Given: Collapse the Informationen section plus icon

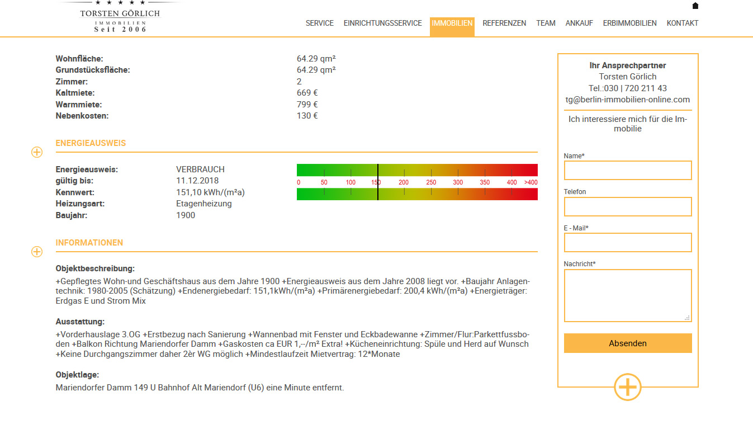Looking at the screenshot, I should point(37,252).
